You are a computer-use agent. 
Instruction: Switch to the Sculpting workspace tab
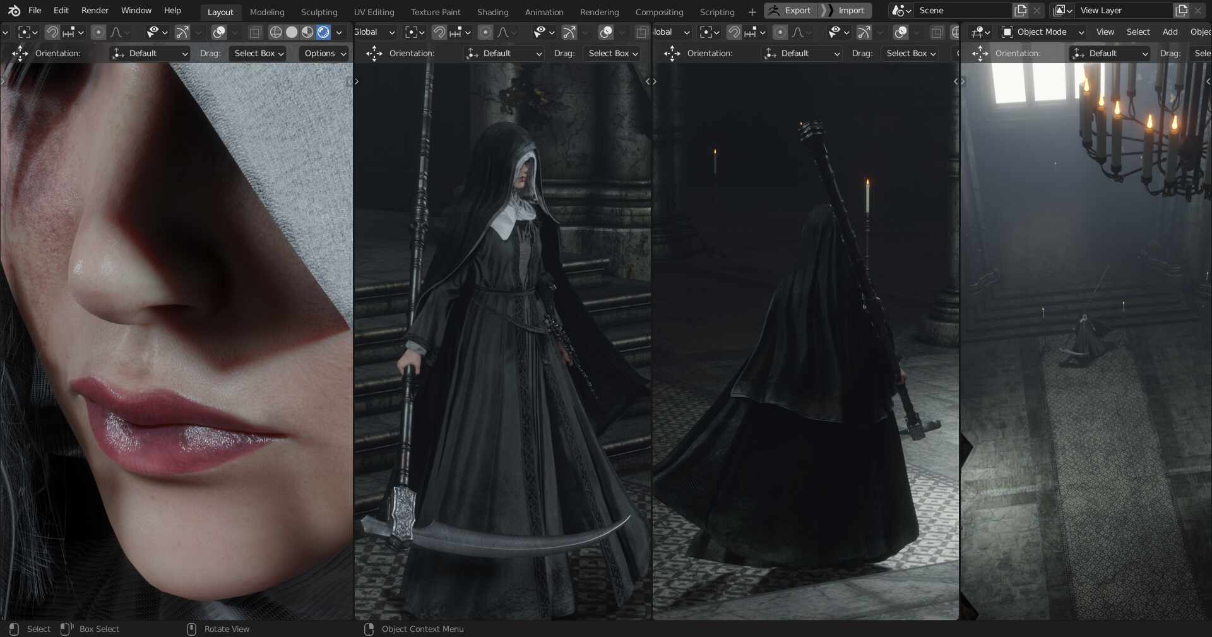click(319, 12)
